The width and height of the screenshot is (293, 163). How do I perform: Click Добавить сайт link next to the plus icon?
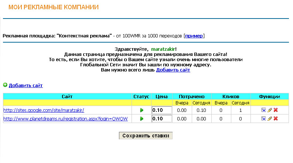pyautogui.click(x=26, y=86)
